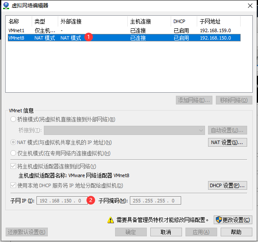258x242 pixels.
Task: Select the VMnet1 row in network list
Action: pos(124,30)
